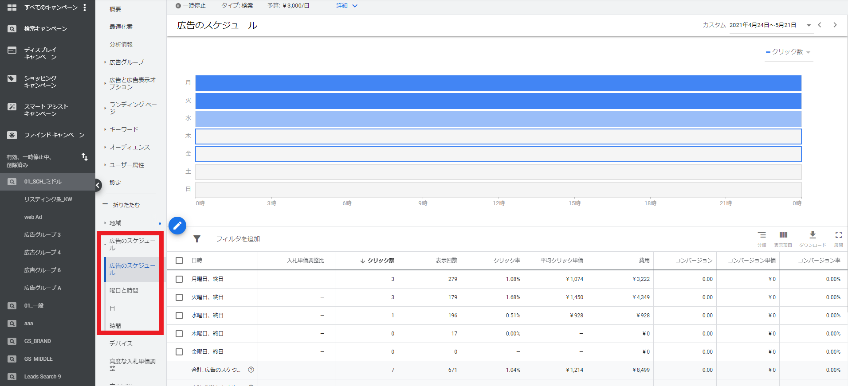The image size is (848, 386).
Task: Sort by the 表示回数 column header
Action: (446, 261)
